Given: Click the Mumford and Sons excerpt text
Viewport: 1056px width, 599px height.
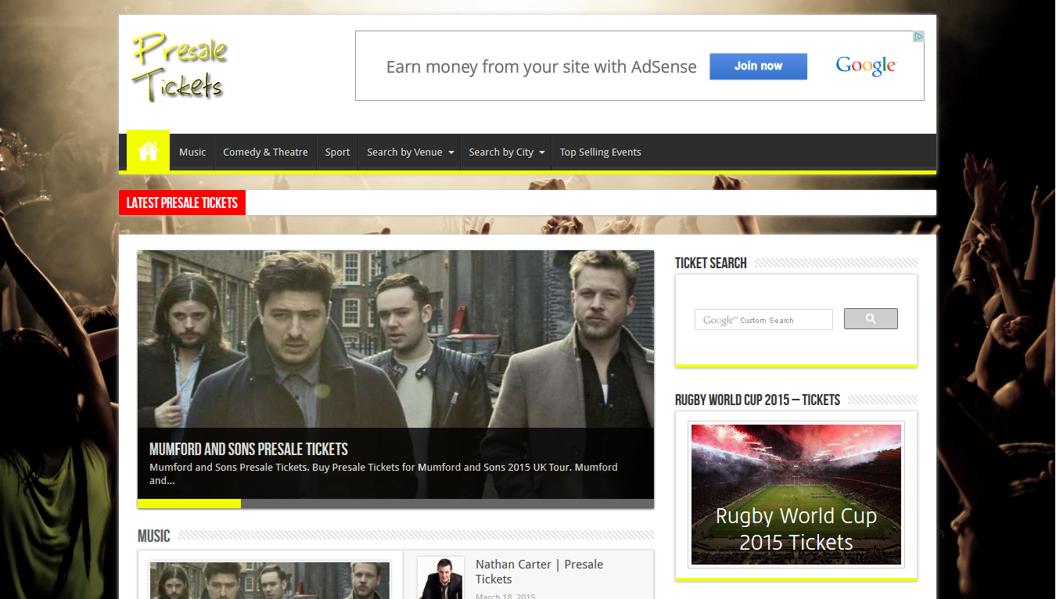Looking at the screenshot, I should coord(383,474).
